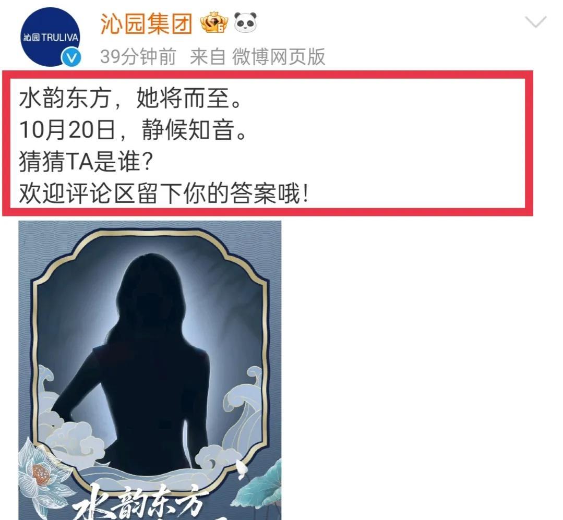Click the blue verified V badge

[71, 58]
